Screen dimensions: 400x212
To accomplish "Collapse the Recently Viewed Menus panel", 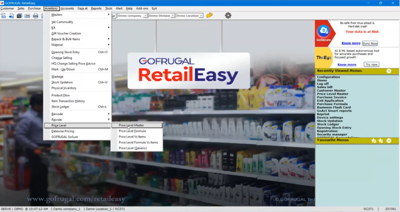I will click(389, 71).
